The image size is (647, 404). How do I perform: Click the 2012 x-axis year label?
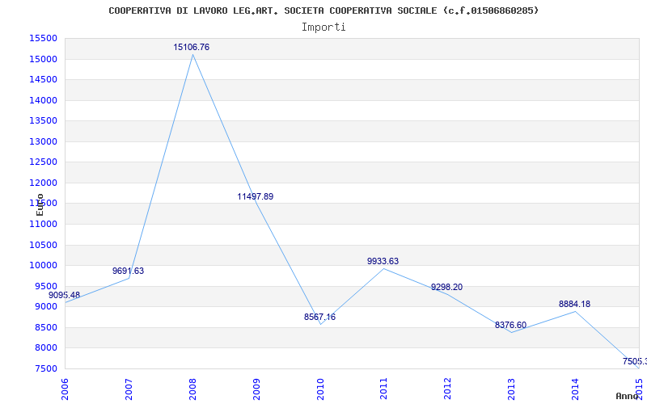coord(448,389)
